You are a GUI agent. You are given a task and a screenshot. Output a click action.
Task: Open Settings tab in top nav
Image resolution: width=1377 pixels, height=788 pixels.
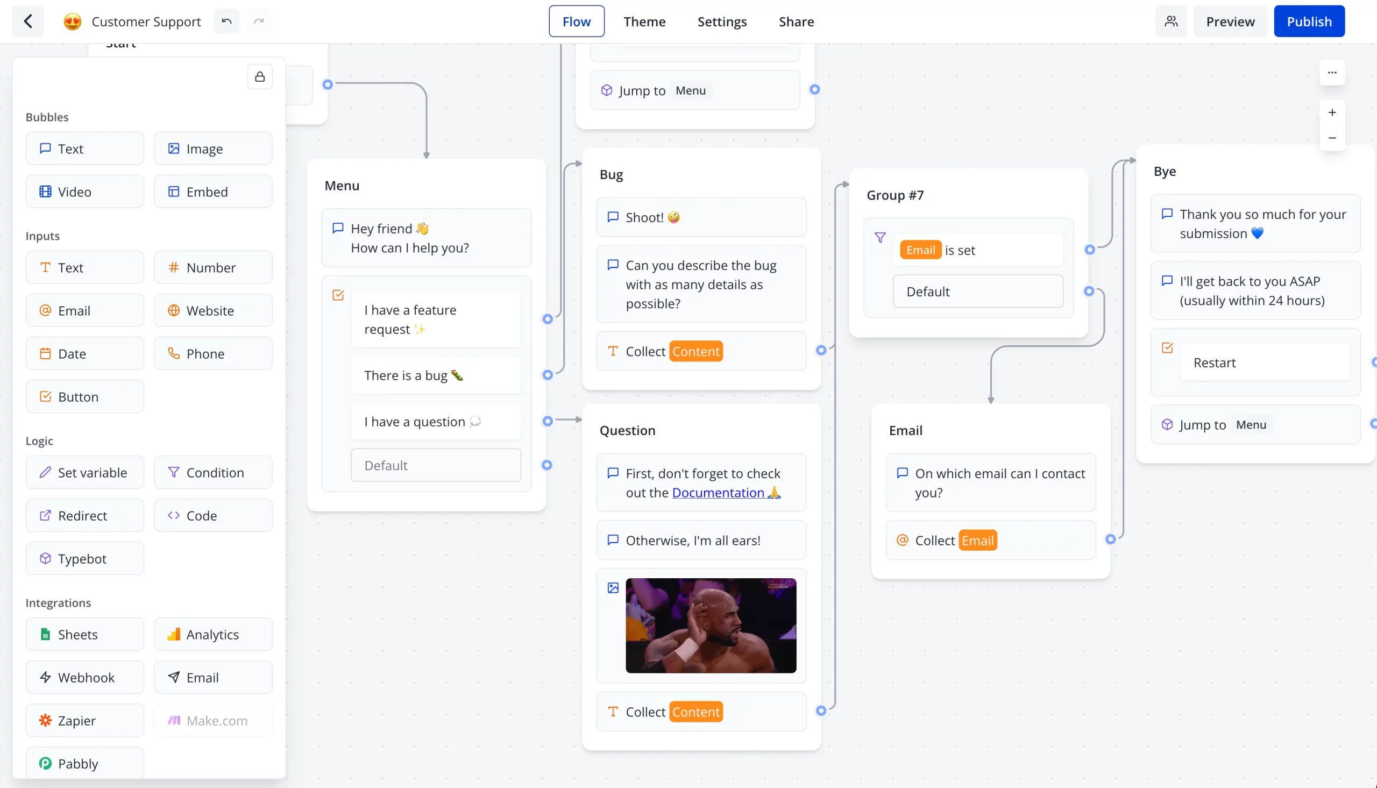point(722,21)
